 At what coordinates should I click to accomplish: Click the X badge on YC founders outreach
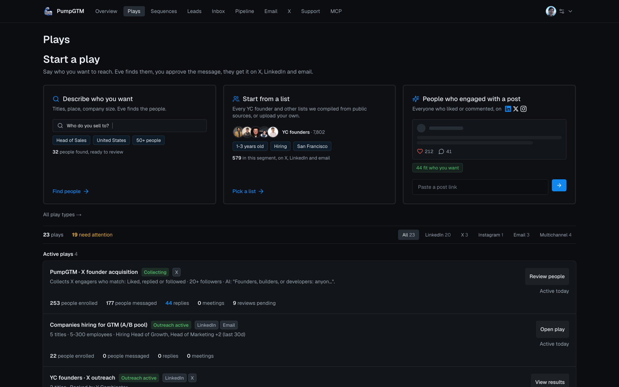click(x=192, y=378)
